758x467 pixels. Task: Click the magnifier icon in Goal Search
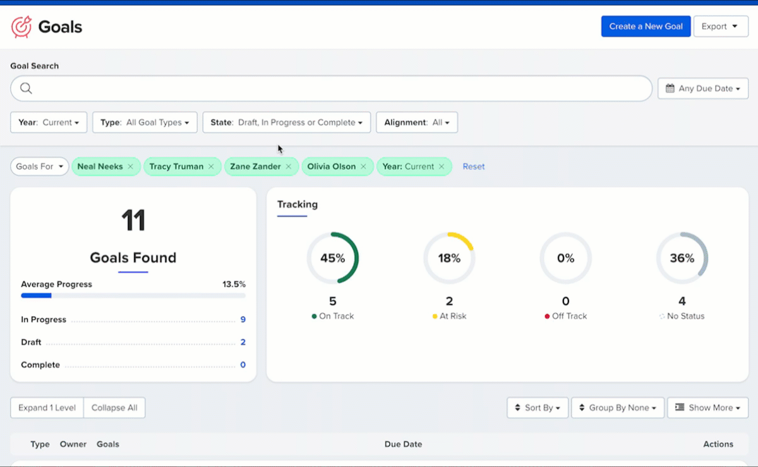coord(26,88)
